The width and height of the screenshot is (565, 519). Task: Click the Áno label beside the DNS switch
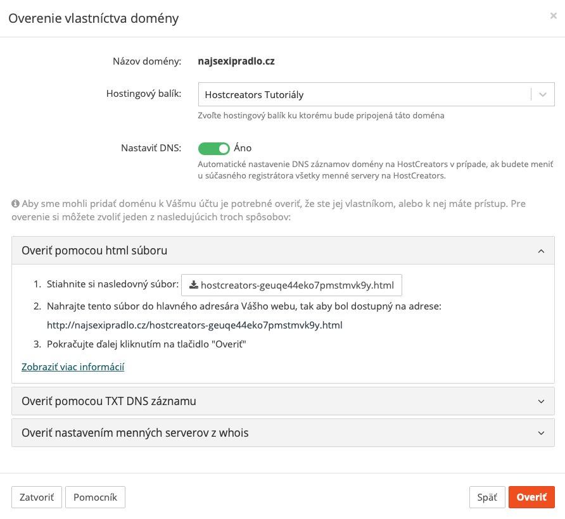pos(243,148)
